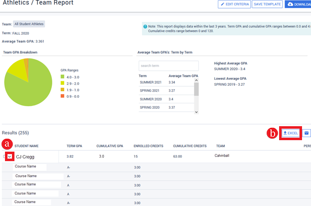The width and height of the screenshot is (311, 206).
Task: Click the All Student Athletes team tag
Action: [29, 23]
